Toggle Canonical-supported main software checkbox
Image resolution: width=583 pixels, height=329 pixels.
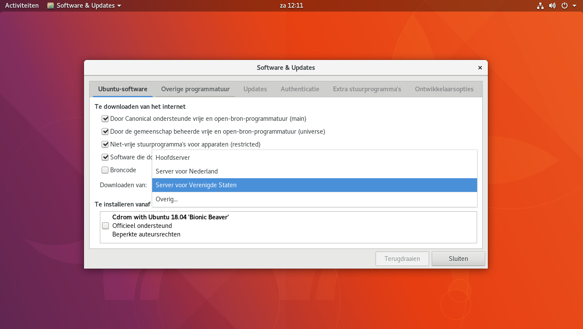pyautogui.click(x=105, y=119)
